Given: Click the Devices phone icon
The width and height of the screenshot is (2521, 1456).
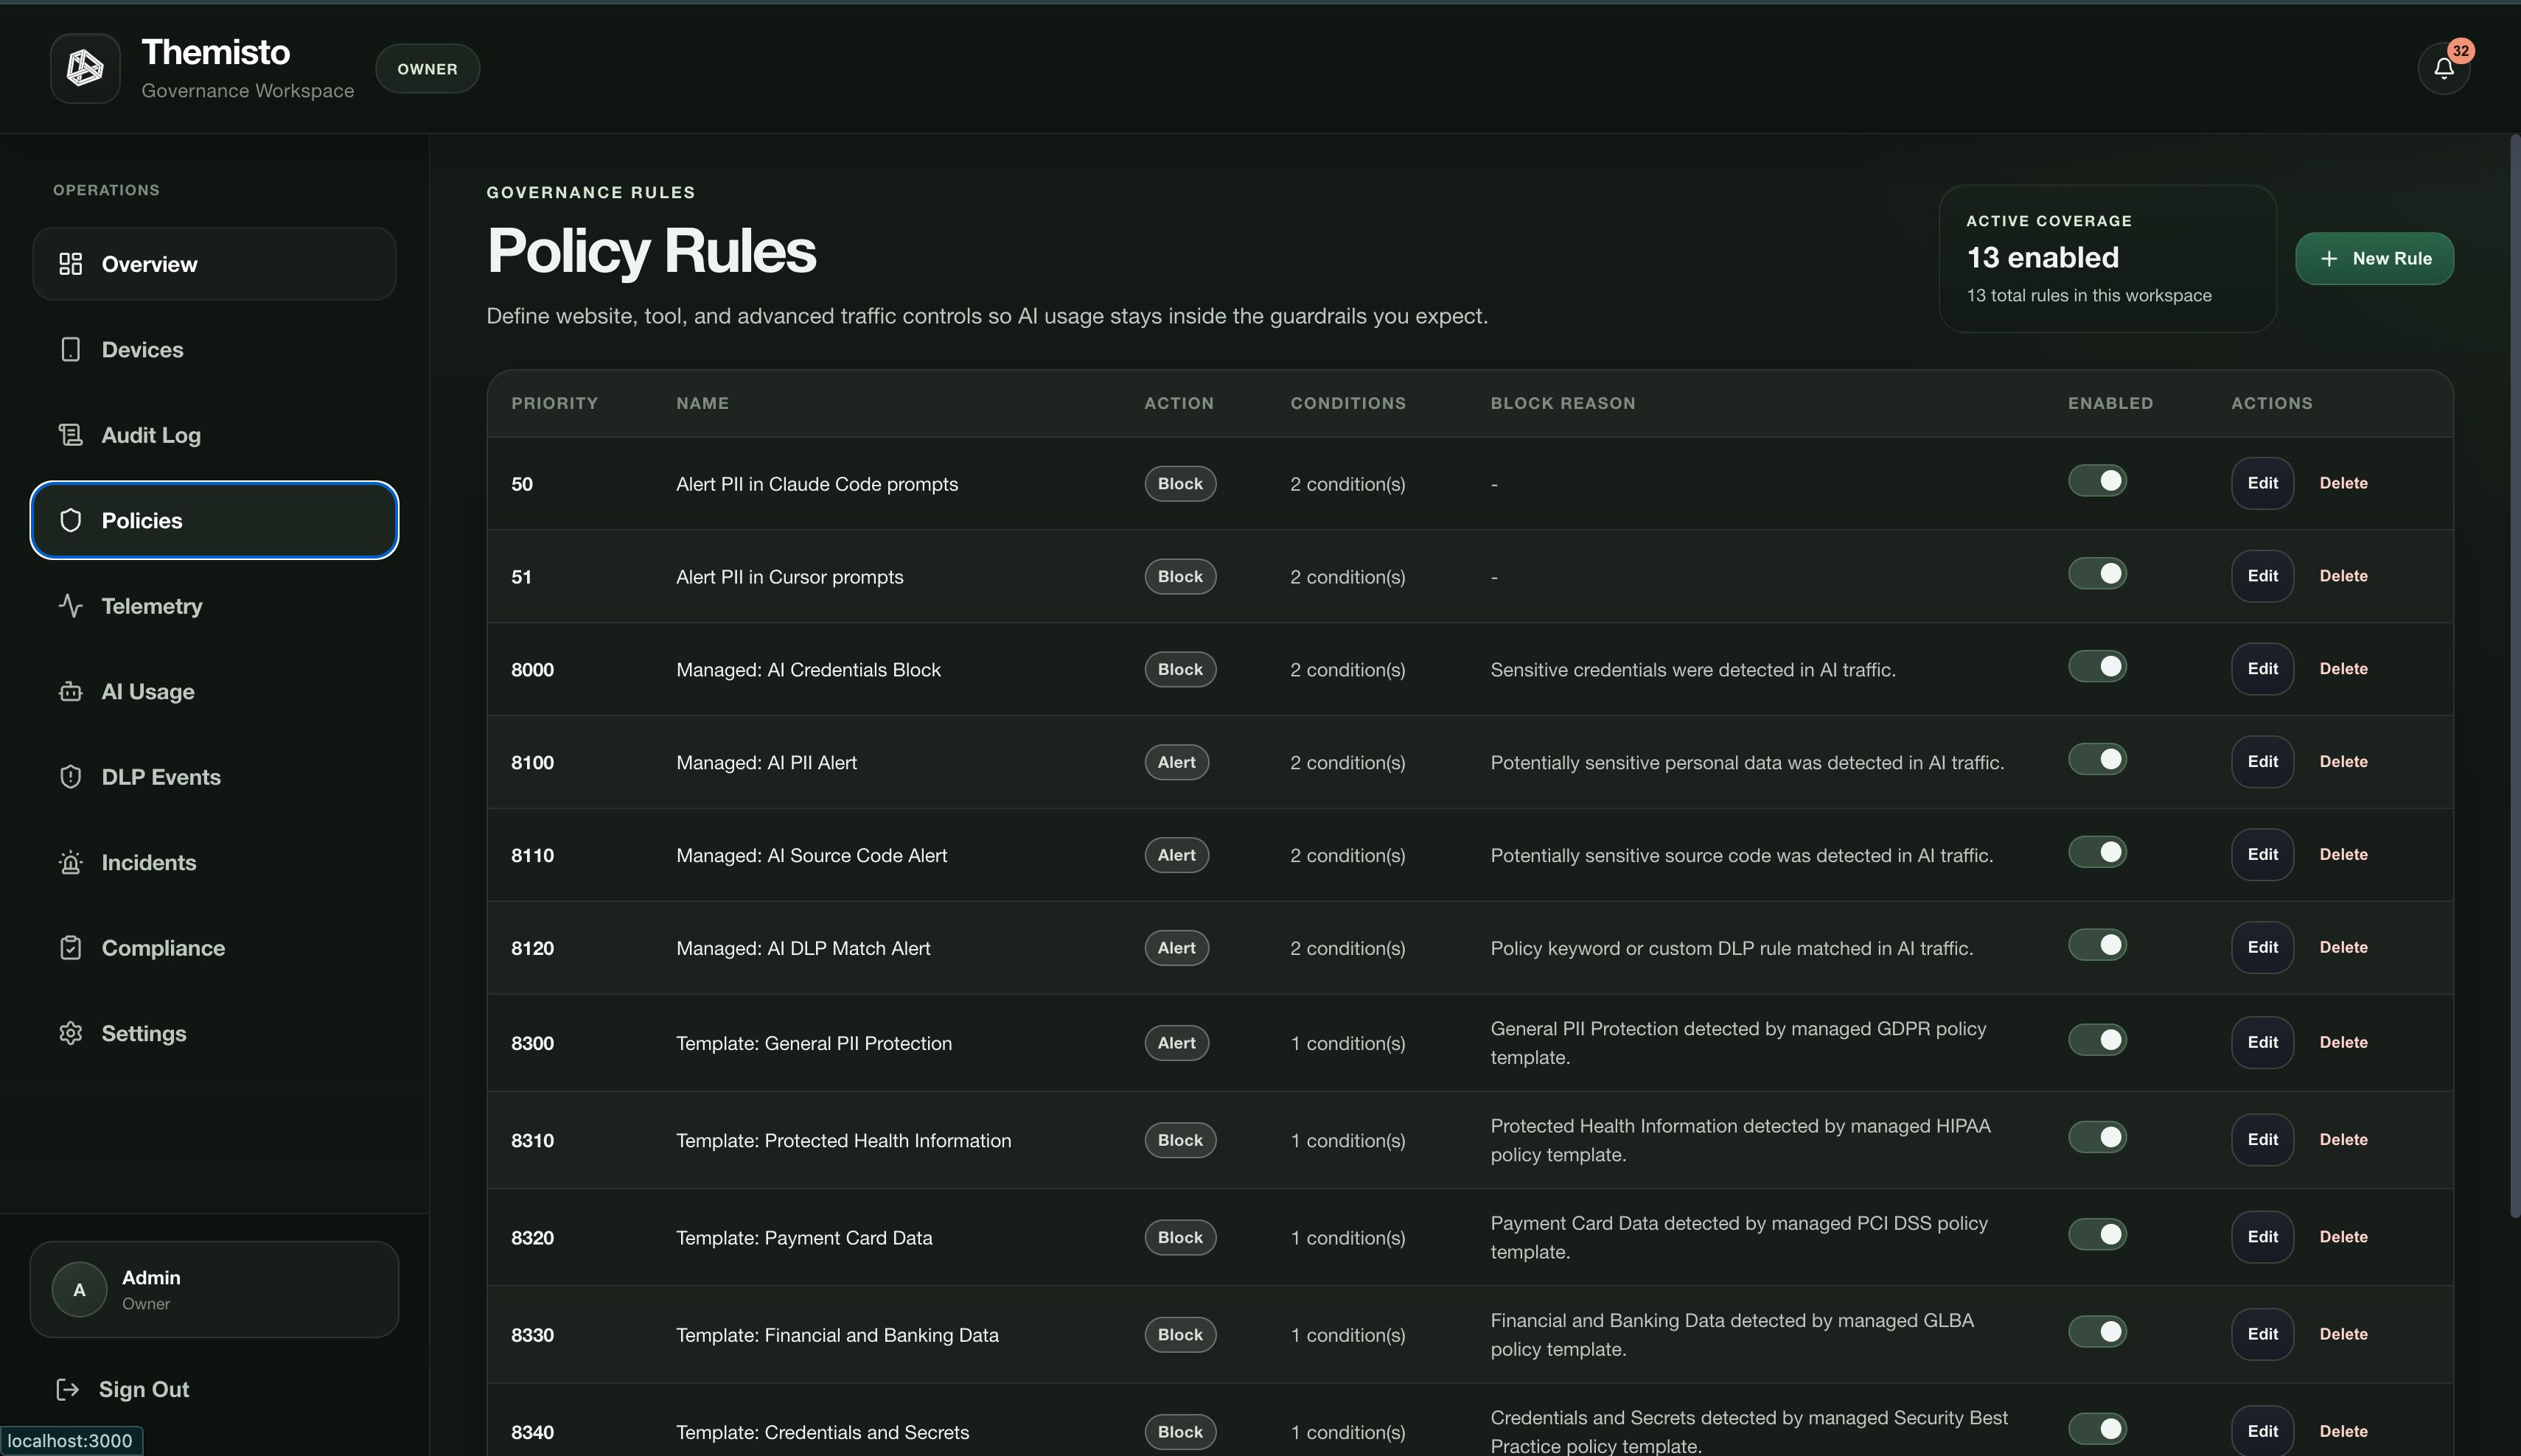Looking at the screenshot, I should (x=70, y=349).
